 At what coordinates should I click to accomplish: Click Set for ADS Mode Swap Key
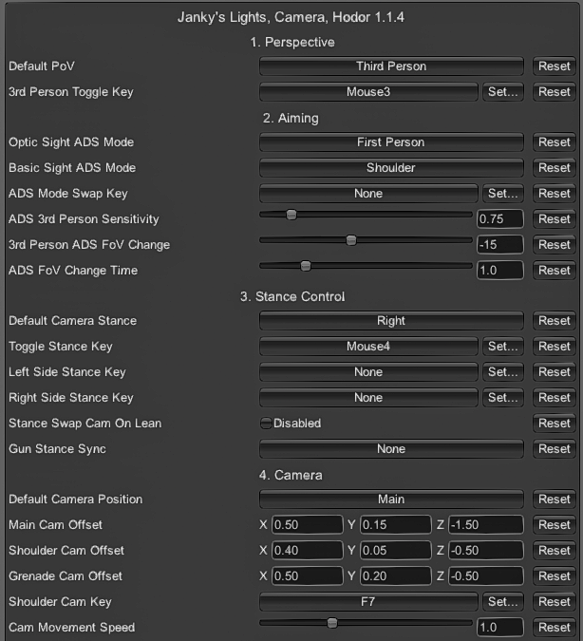pos(502,194)
